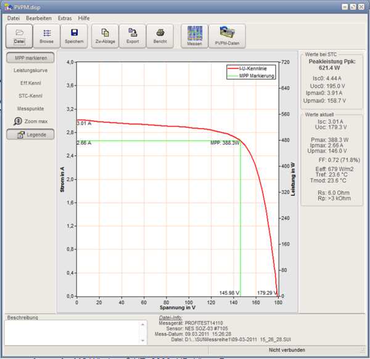
Task: Show the Leistungskurve power curve
Action: (x=31, y=71)
